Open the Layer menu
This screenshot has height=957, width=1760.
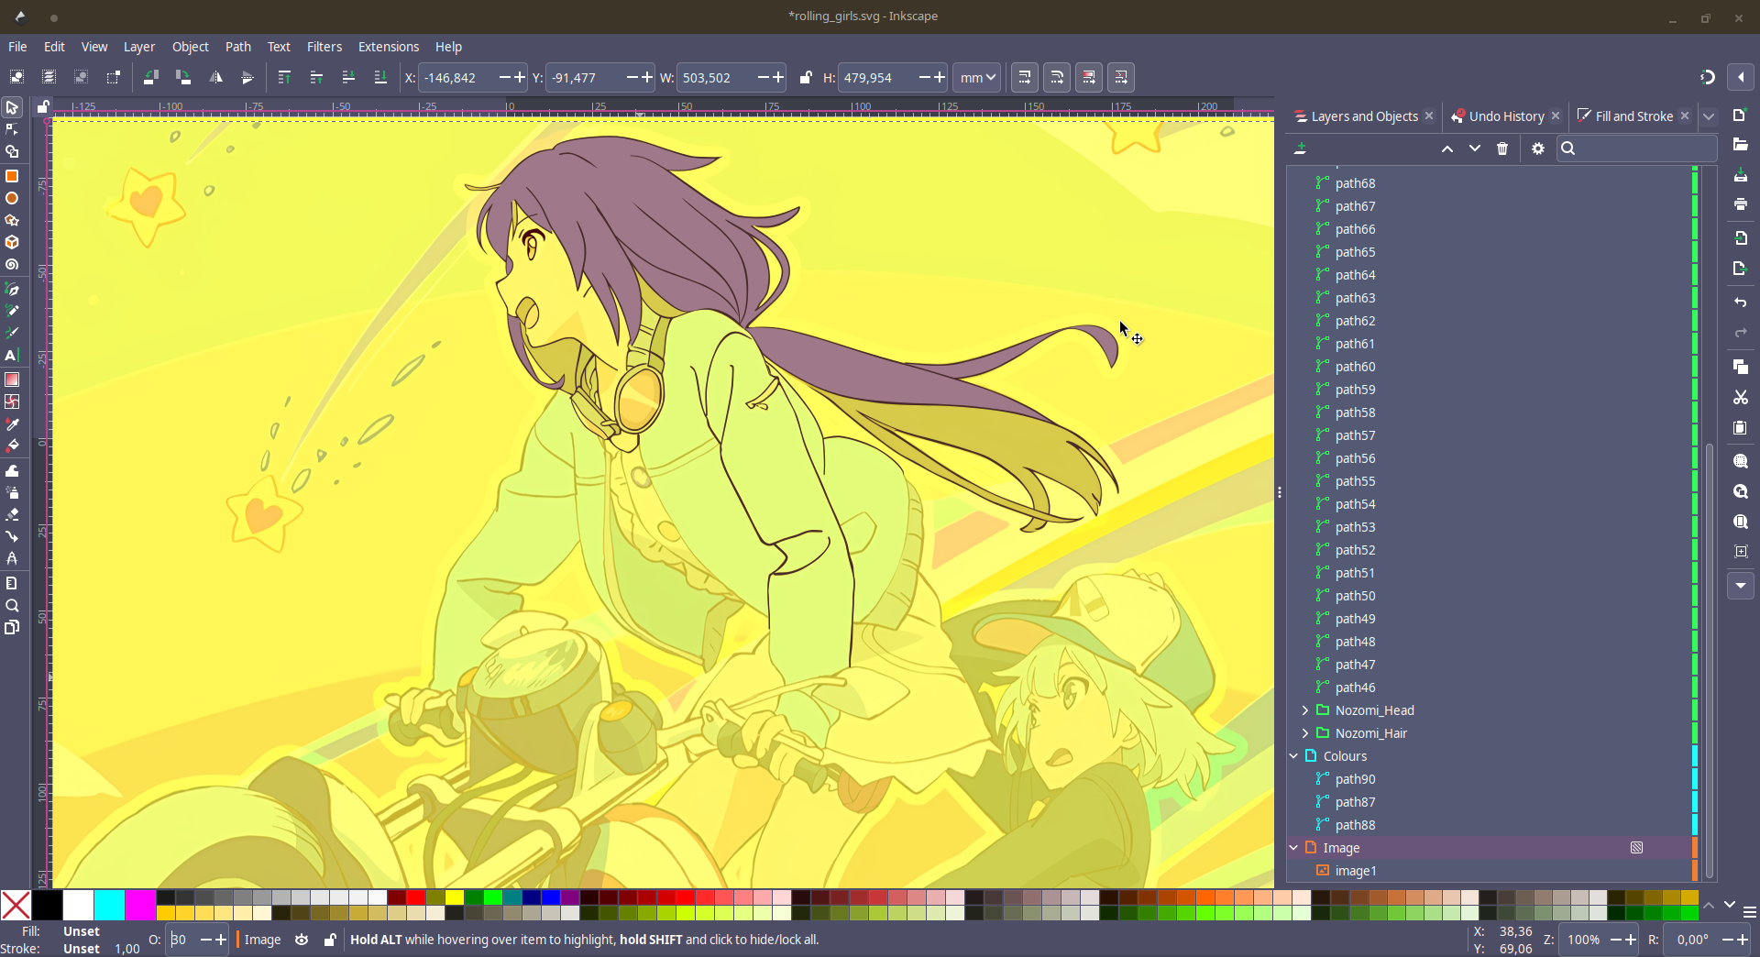point(139,47)
